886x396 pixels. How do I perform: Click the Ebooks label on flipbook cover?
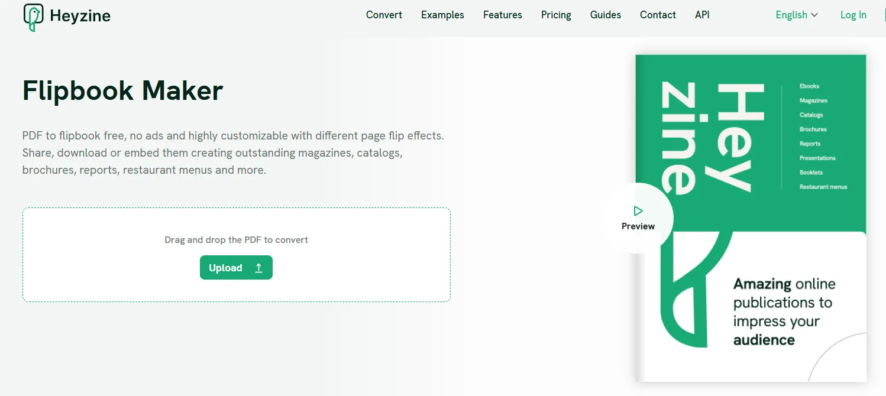coord(809,86)
